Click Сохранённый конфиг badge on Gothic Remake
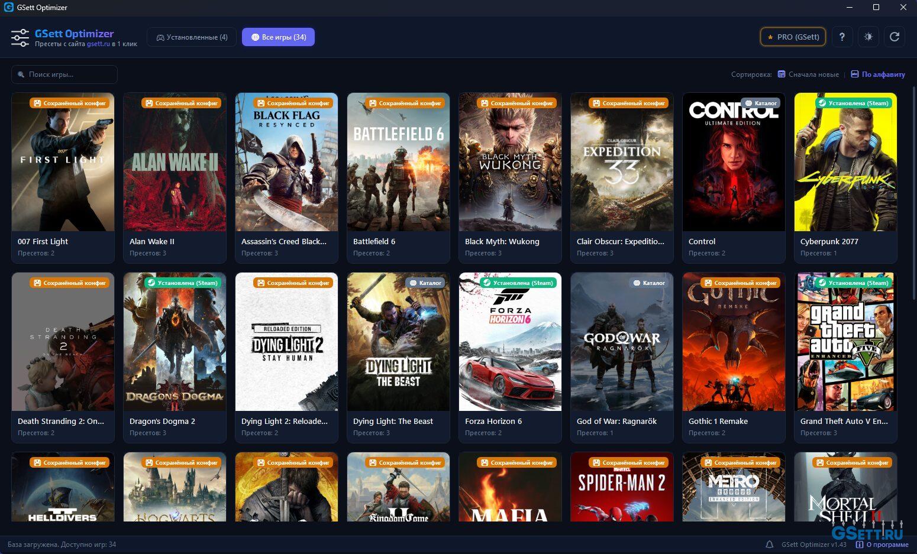The width and height of the screenshot is (917, 554). tap(741, 283)
